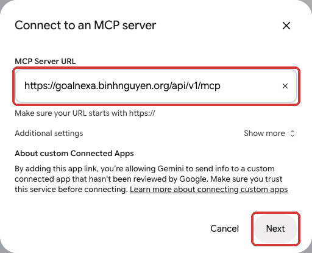
Task: Select the MCP Server URL field label
Action: (x=45, y=61)
